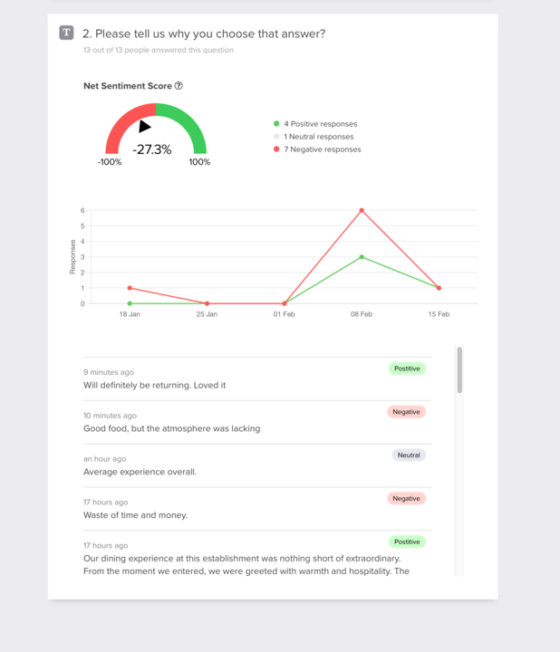Click the text question type T icon
This screenshot has width=560, height=652.
tap(66, 33)
